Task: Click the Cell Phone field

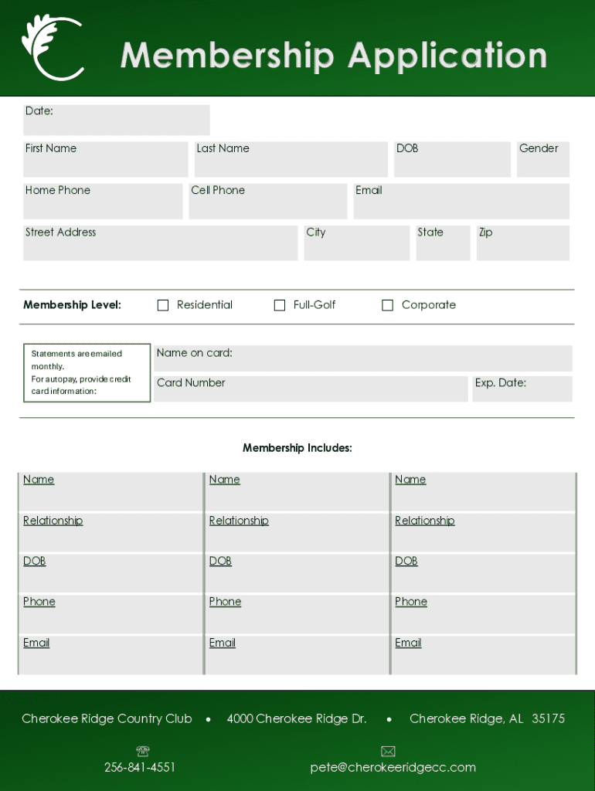Action: 267,202
